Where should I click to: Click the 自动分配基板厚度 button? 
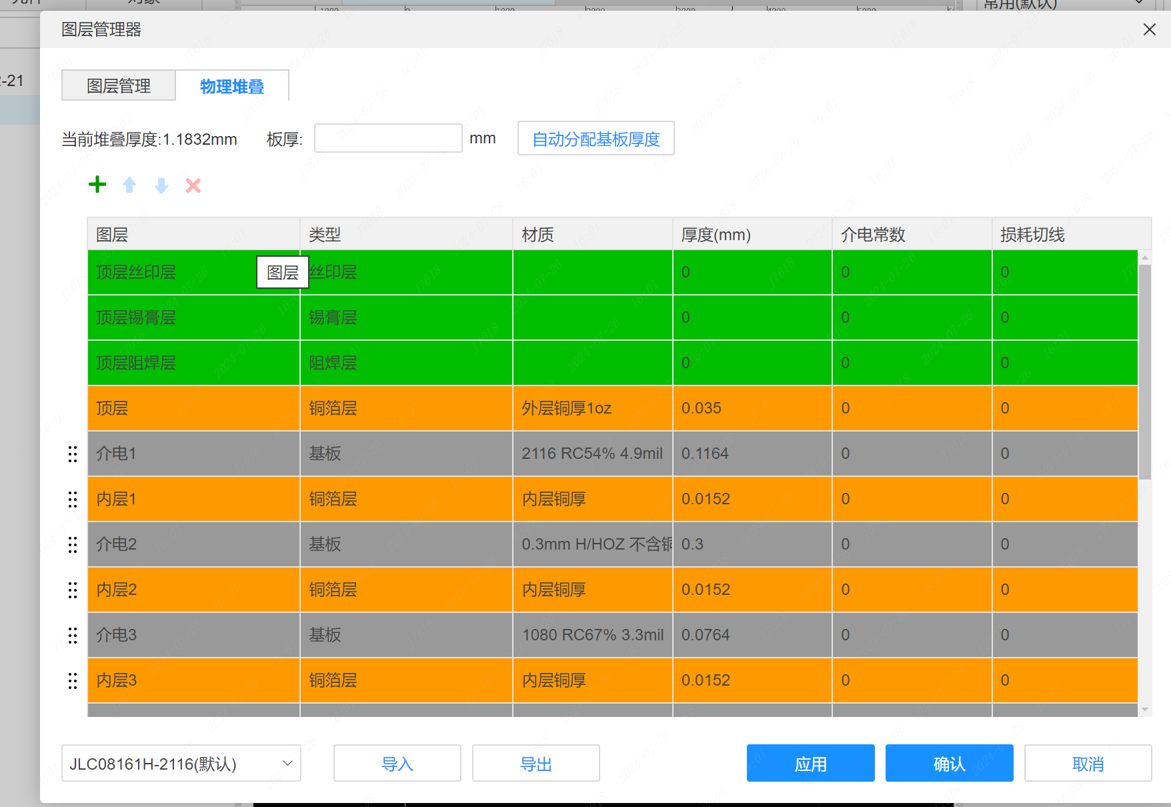tap(596, 139)
